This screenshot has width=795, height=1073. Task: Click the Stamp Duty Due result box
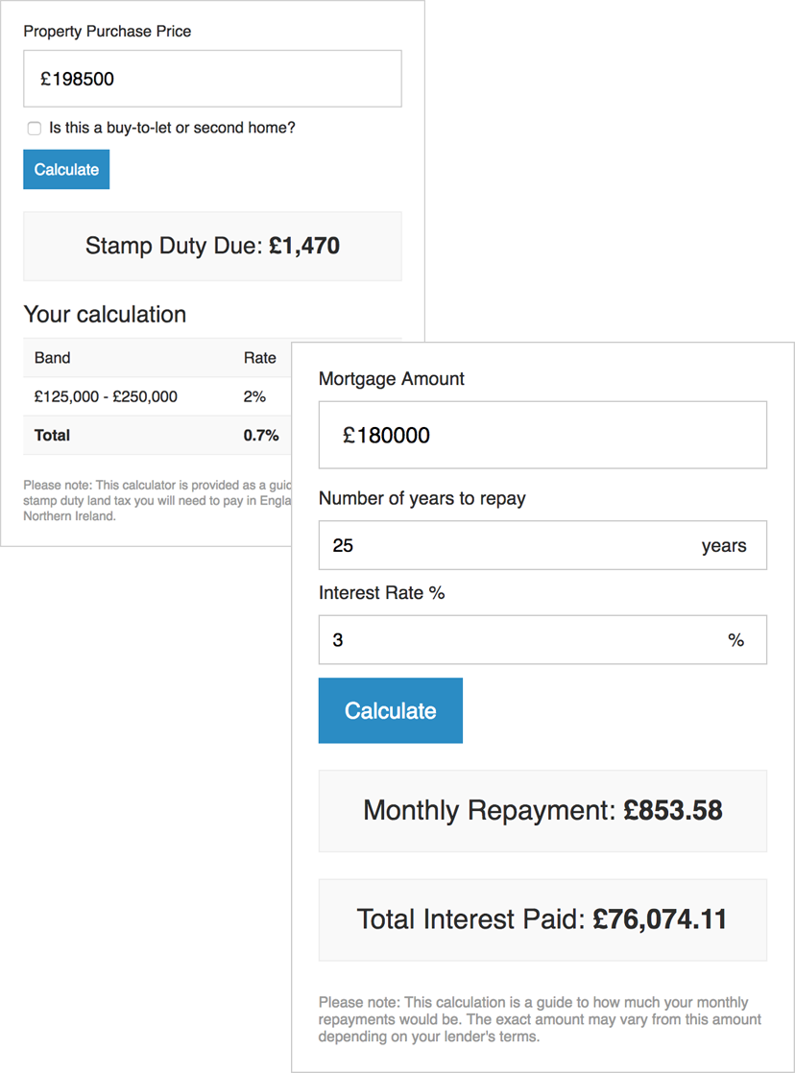coord(211,246)
